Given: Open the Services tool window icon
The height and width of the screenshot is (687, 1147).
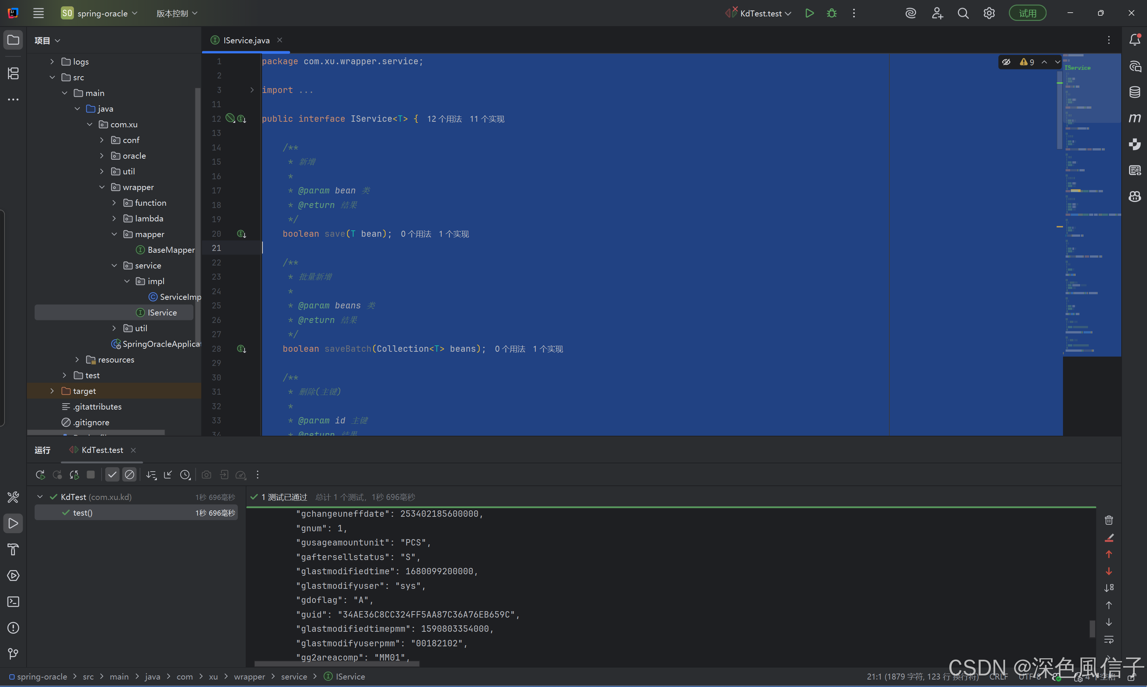Looking at the screenshot, I should point(13,575).
